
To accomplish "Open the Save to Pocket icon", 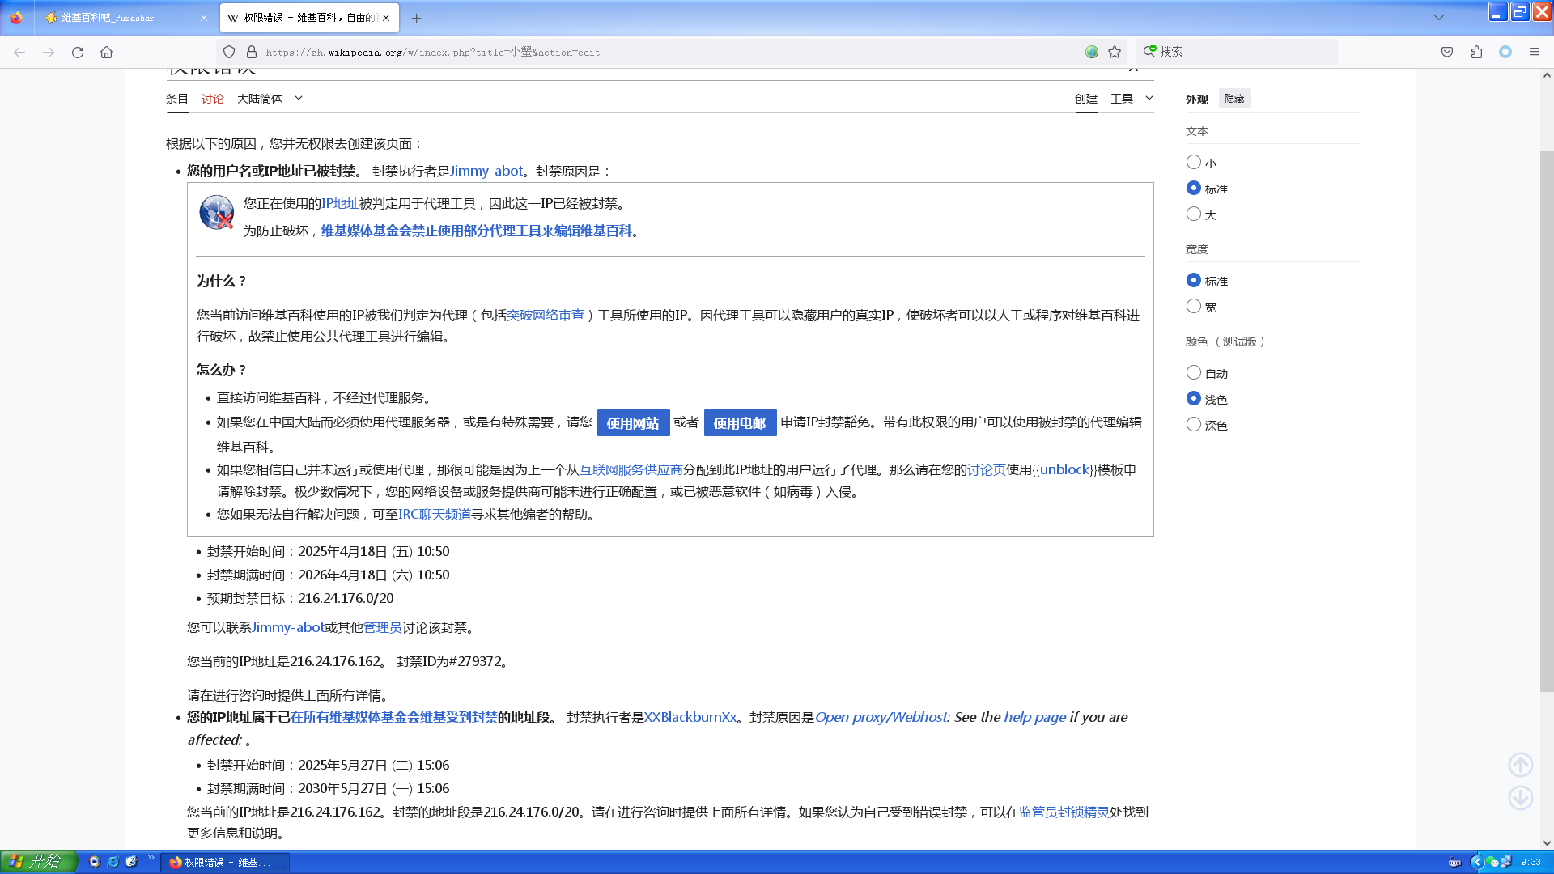I will [1447, 52].
